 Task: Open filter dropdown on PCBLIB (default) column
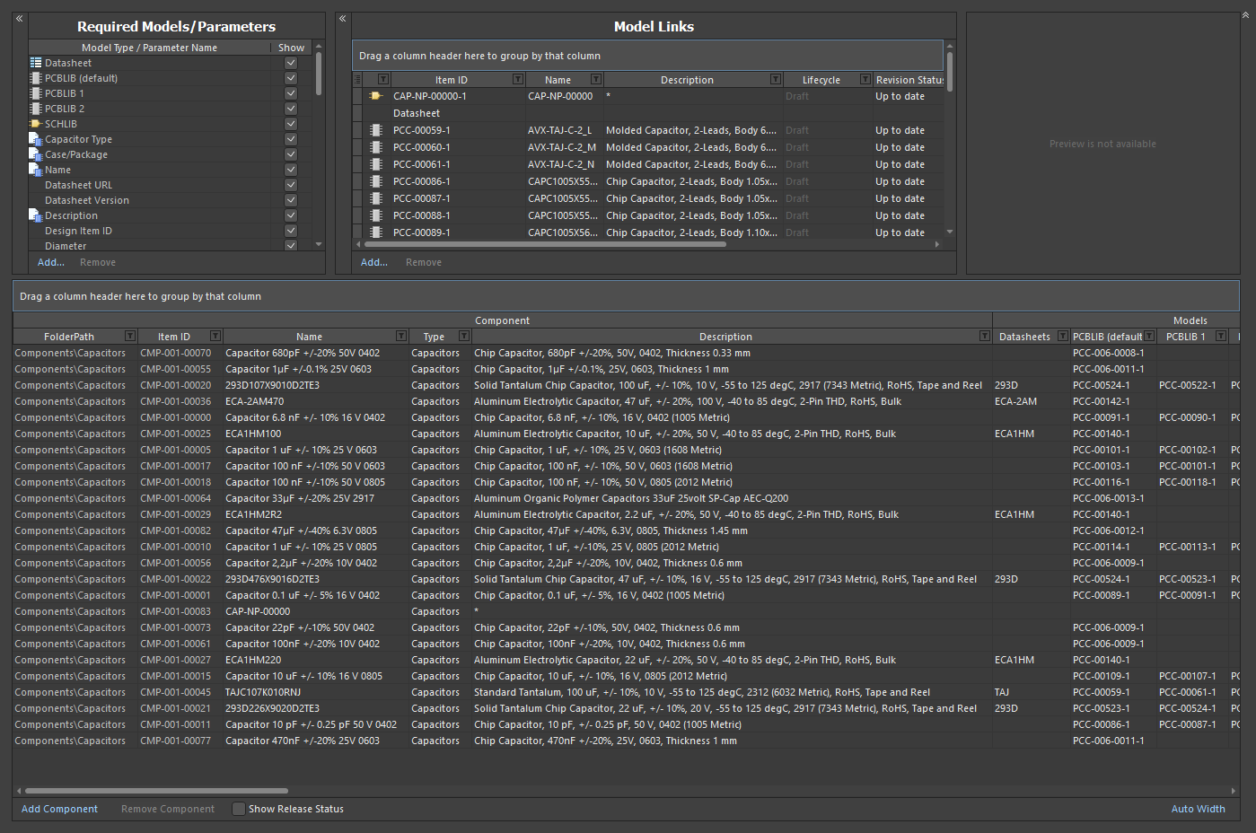pyautogui.click(x=1149, y=337)
